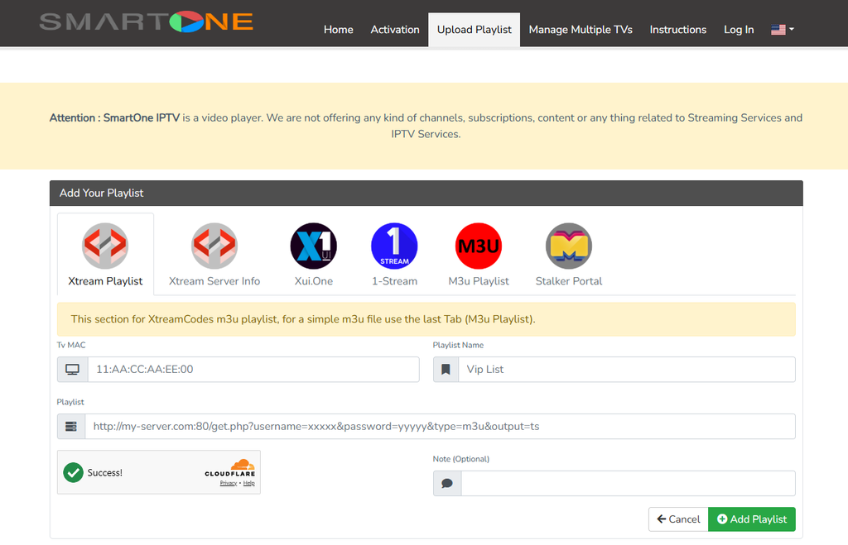The image size is (848, 545).
Task: Switch to the Xtream Server Info tab label
Action: click(214, 281)
